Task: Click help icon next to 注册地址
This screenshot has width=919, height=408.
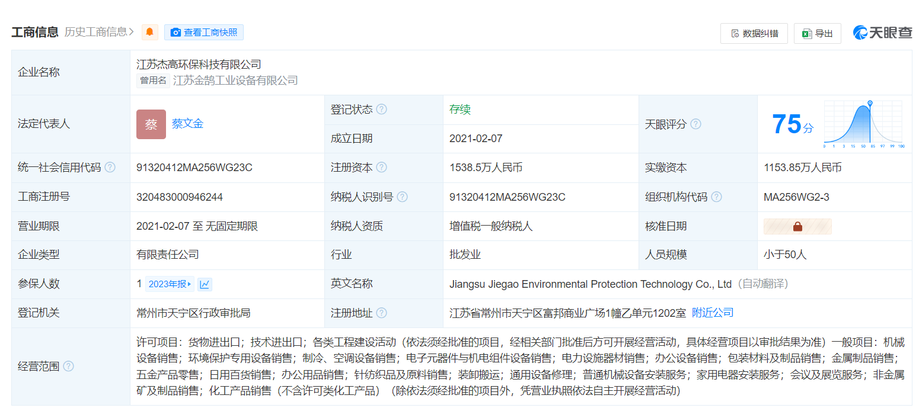Action: click(382, 313)
